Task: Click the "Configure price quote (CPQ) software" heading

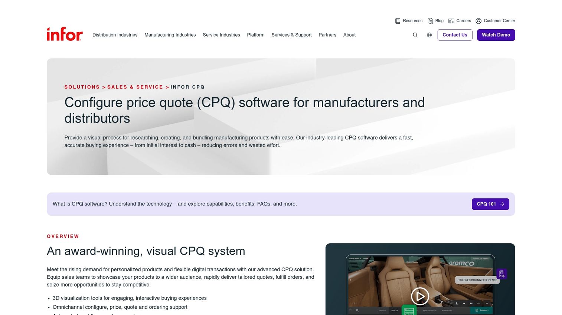Action: 245,110
